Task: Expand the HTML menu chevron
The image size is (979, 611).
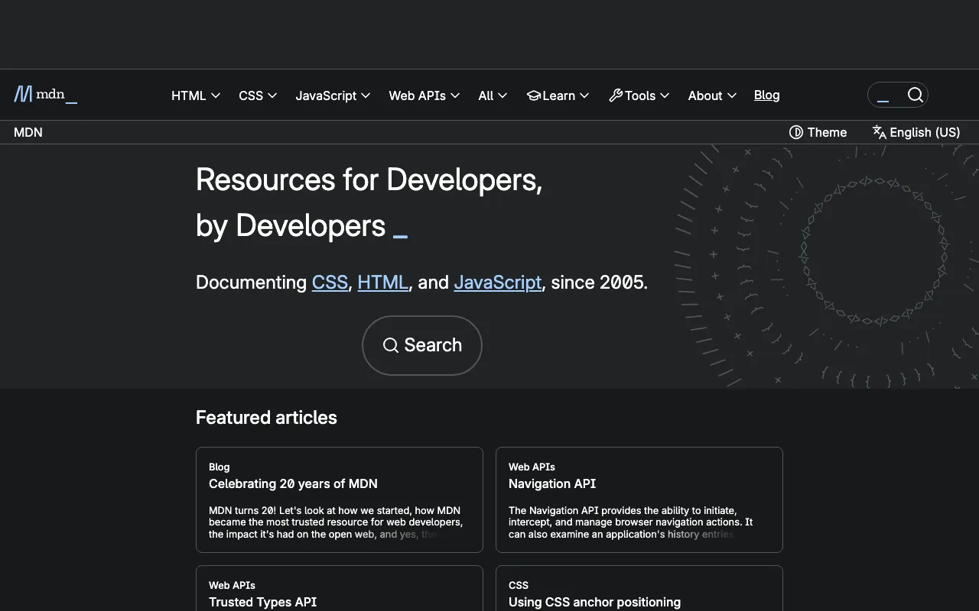Action: point(216,95)
